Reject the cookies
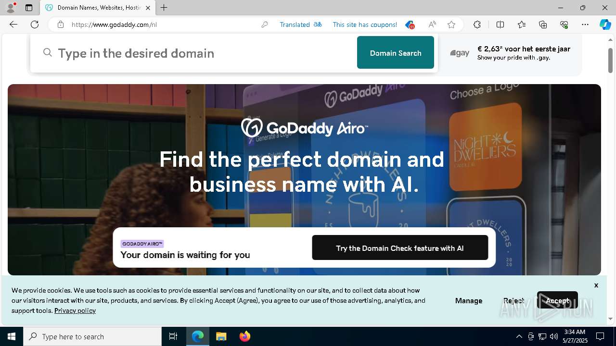Viewport: 616px width, 346px height. pos(514,300)
